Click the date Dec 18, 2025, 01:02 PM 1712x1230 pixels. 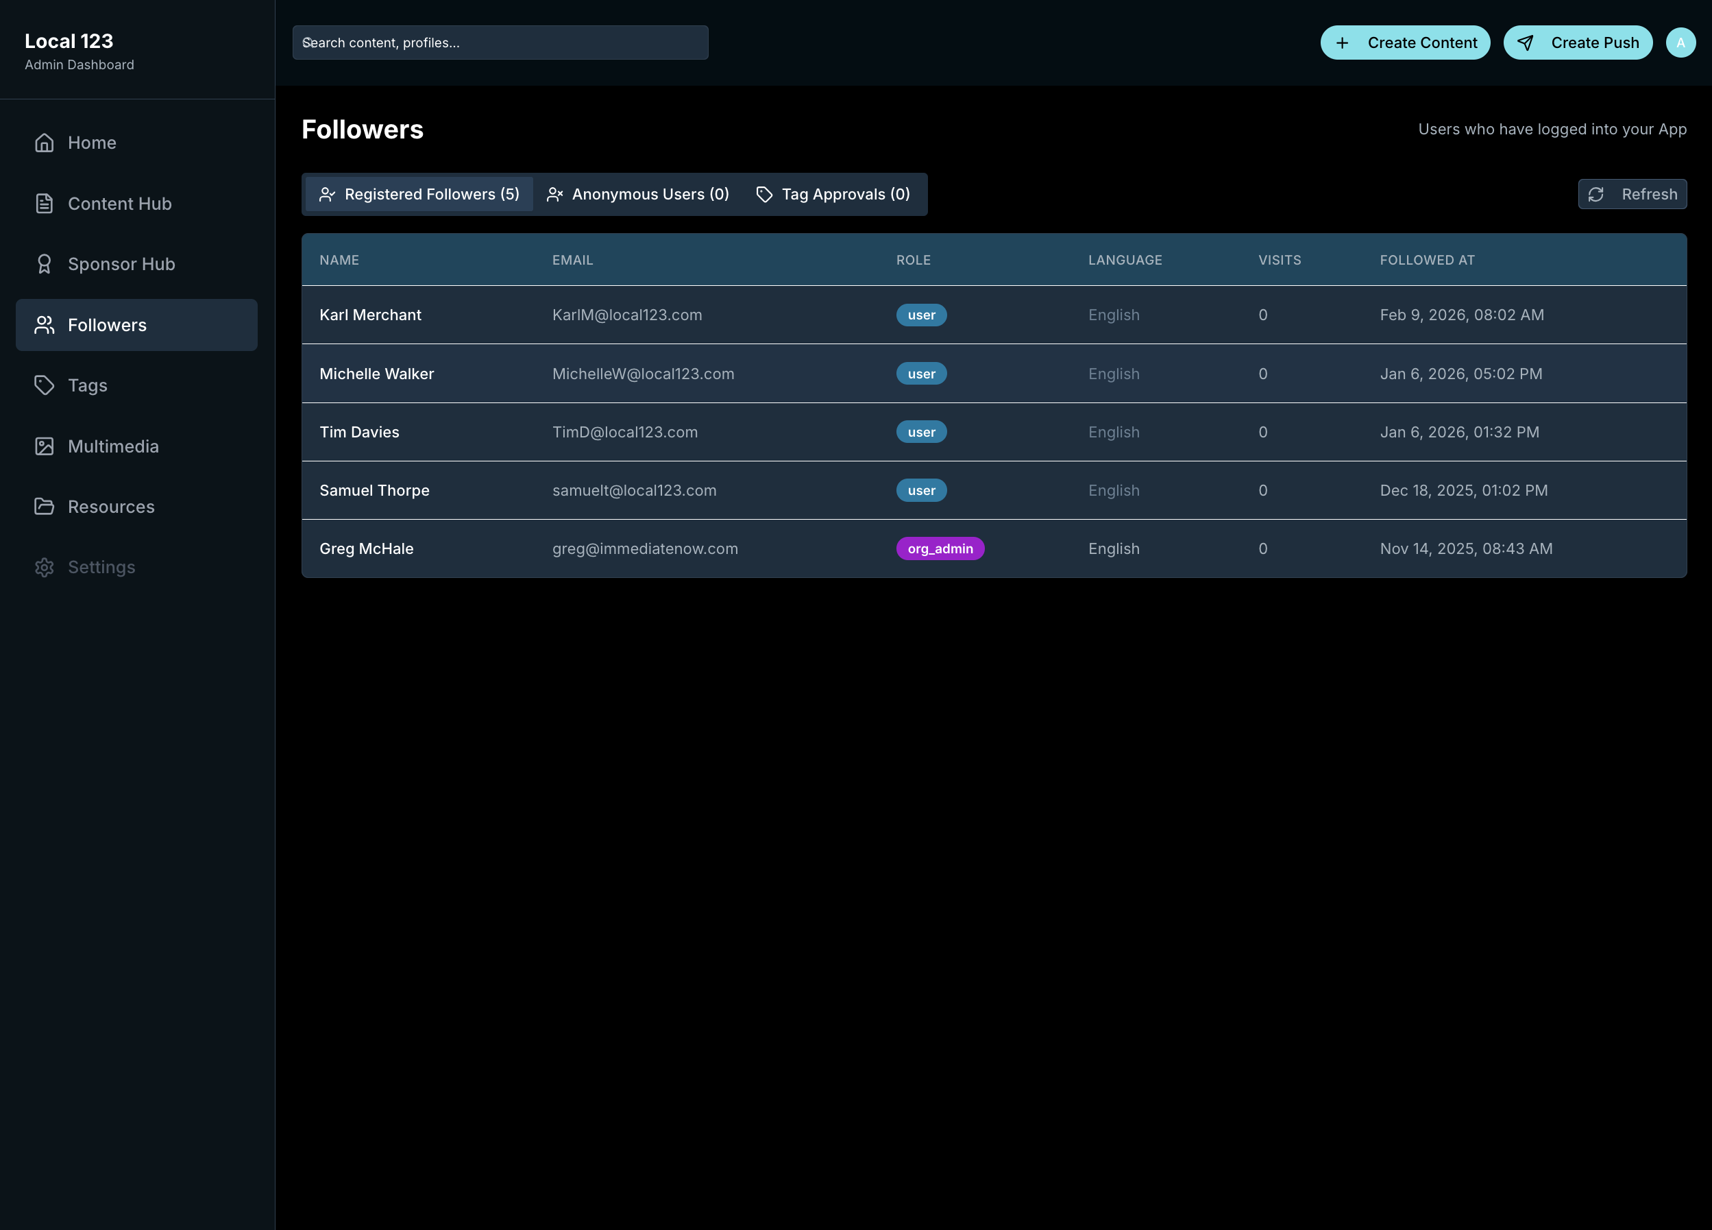1464,490
